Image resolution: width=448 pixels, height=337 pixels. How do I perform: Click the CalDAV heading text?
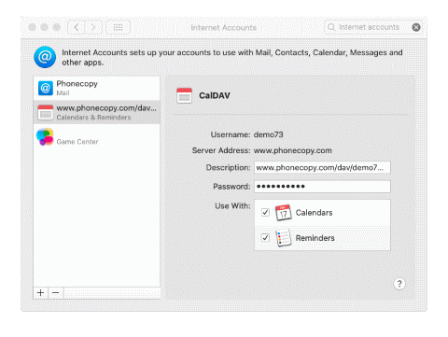(215, 95)
